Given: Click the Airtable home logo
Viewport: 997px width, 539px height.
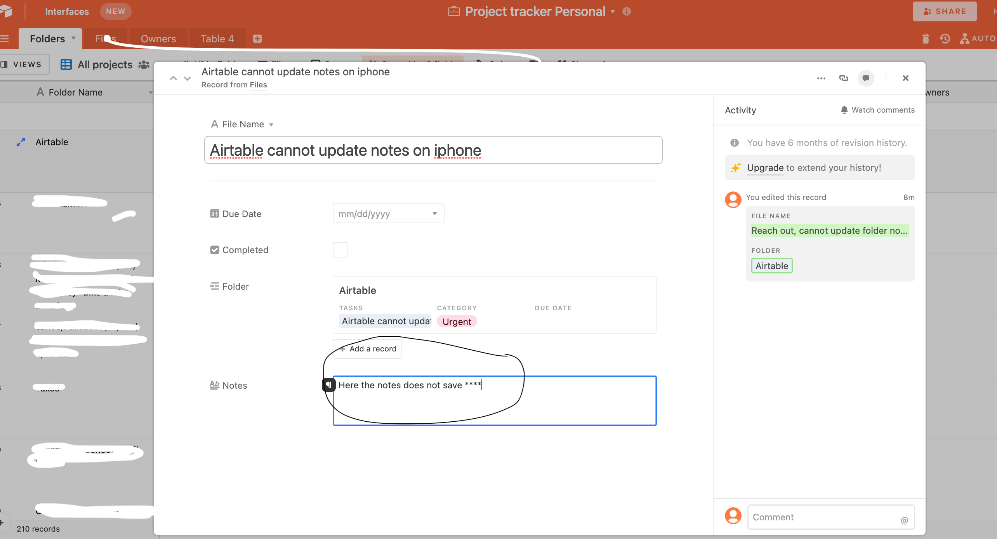Looking at the screenshot, I should click(6, 11).
